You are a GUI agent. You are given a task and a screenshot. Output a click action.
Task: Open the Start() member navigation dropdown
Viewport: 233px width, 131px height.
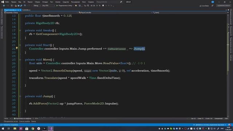click(189, 13)
